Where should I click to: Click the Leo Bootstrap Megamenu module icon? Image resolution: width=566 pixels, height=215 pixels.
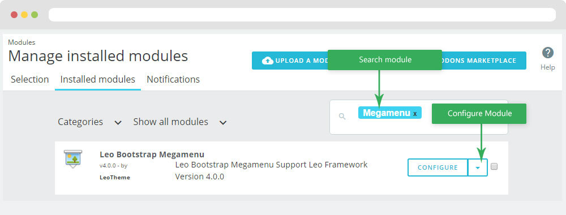(73, 158)
